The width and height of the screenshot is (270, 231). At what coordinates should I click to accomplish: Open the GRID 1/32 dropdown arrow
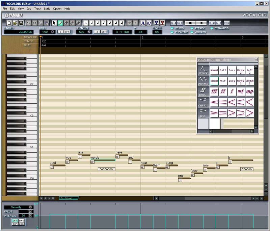[x=53, y=32]
